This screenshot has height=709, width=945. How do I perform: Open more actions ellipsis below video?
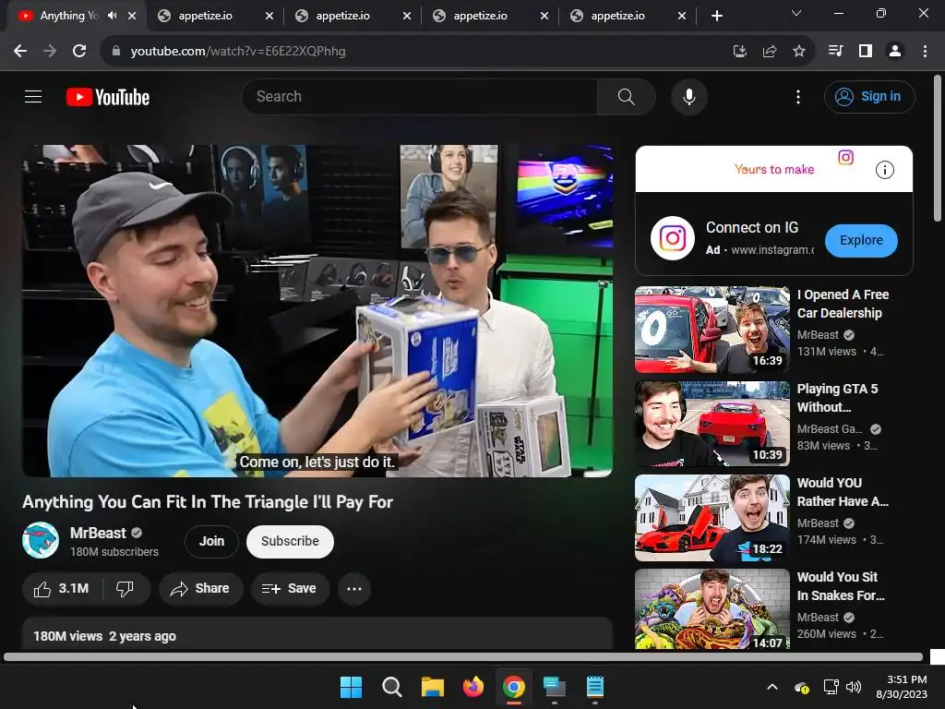click(x=354, y=588)
